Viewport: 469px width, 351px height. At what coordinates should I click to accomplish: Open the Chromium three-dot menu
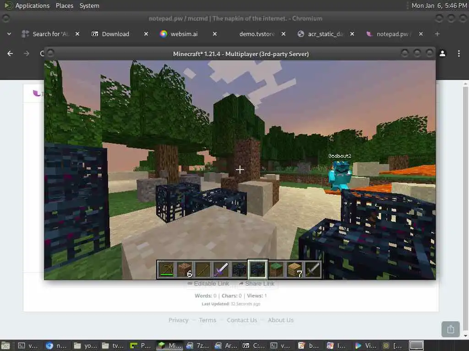coord(458,53)
